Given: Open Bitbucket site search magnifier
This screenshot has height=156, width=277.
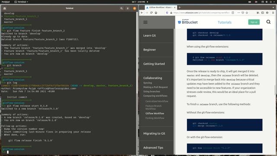Looking at the screenshot, I should coord(268,22).
